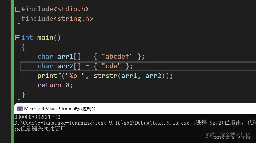Click the strstr function name
This screenshot has height=143, width=256.
[105, 76]
